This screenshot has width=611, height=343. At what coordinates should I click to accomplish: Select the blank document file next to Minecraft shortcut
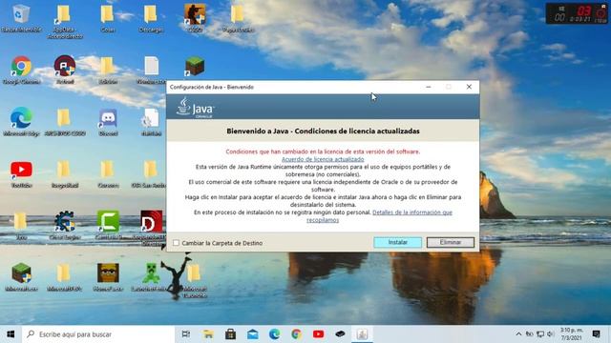(x=152, y=70)
